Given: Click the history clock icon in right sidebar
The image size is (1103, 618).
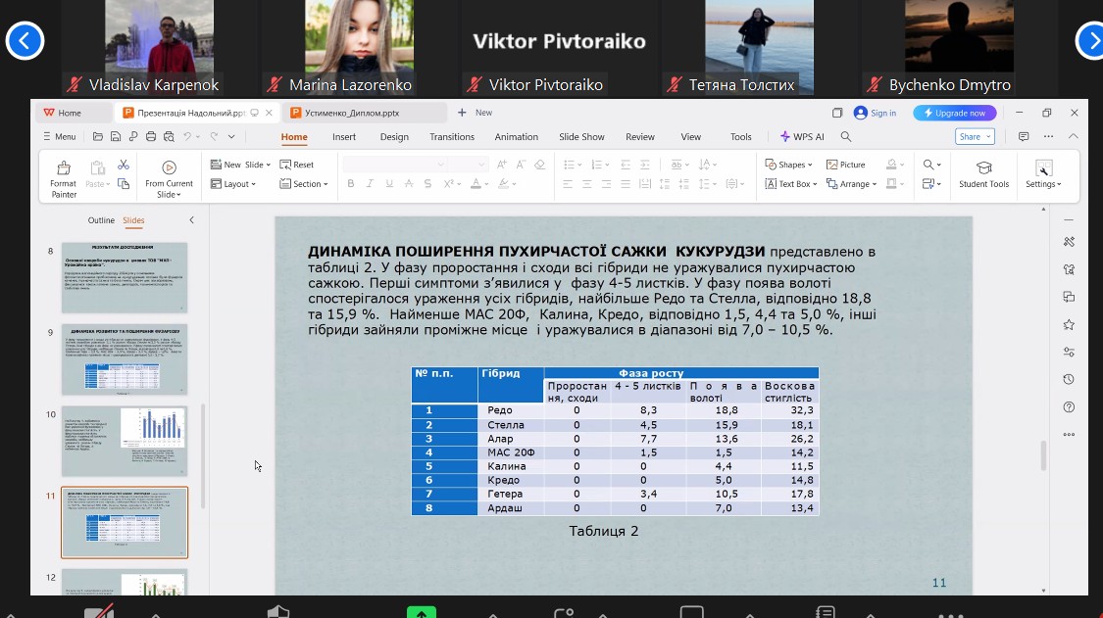Looking at the screenshot, I should (1070, 380).
